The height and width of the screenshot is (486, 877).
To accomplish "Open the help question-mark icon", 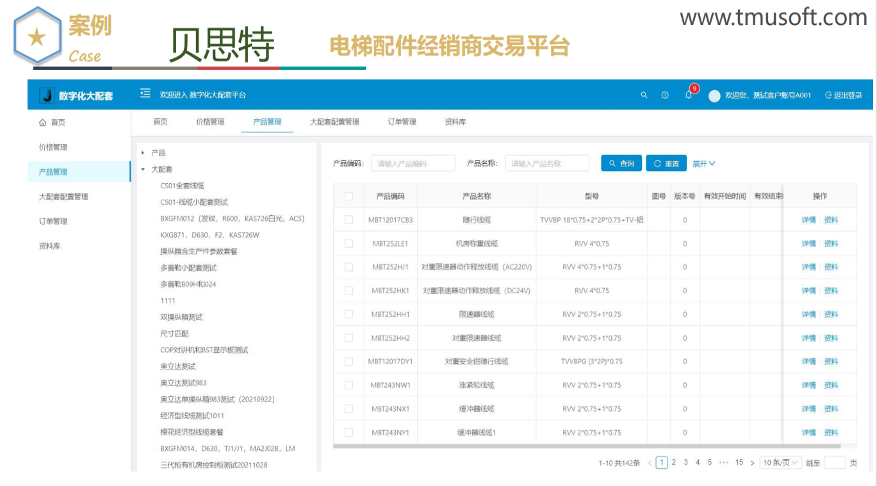I will click(665, 94).
